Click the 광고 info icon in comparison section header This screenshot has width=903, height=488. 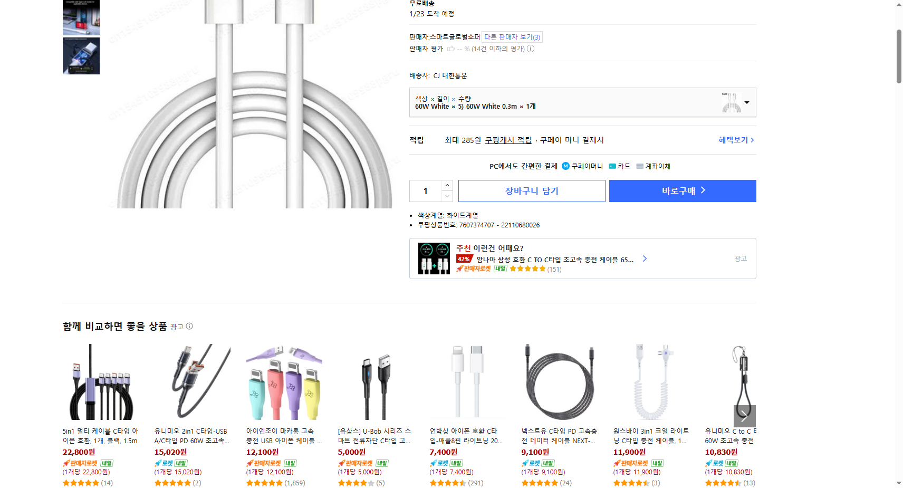pyautogui.click(x=190, y=326)
